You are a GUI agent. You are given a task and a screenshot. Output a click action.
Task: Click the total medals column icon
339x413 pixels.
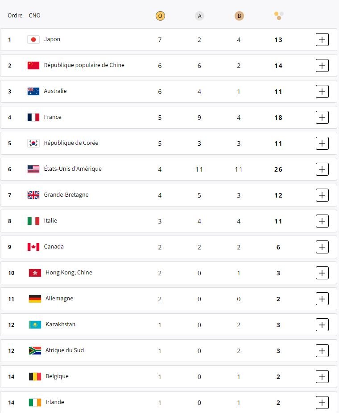(279, 16)
